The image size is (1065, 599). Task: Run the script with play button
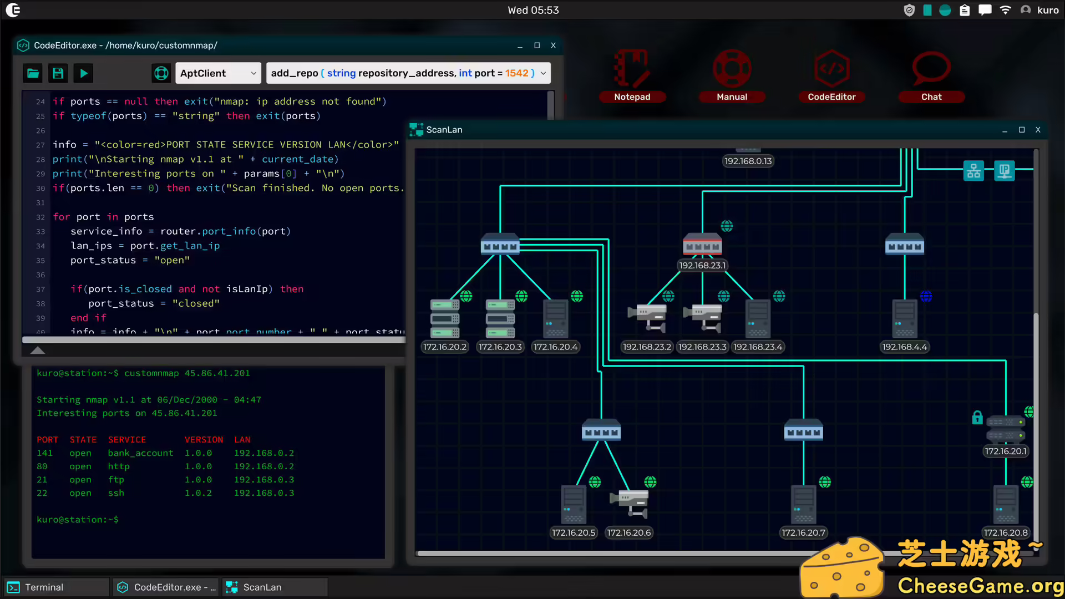point(84,73)
